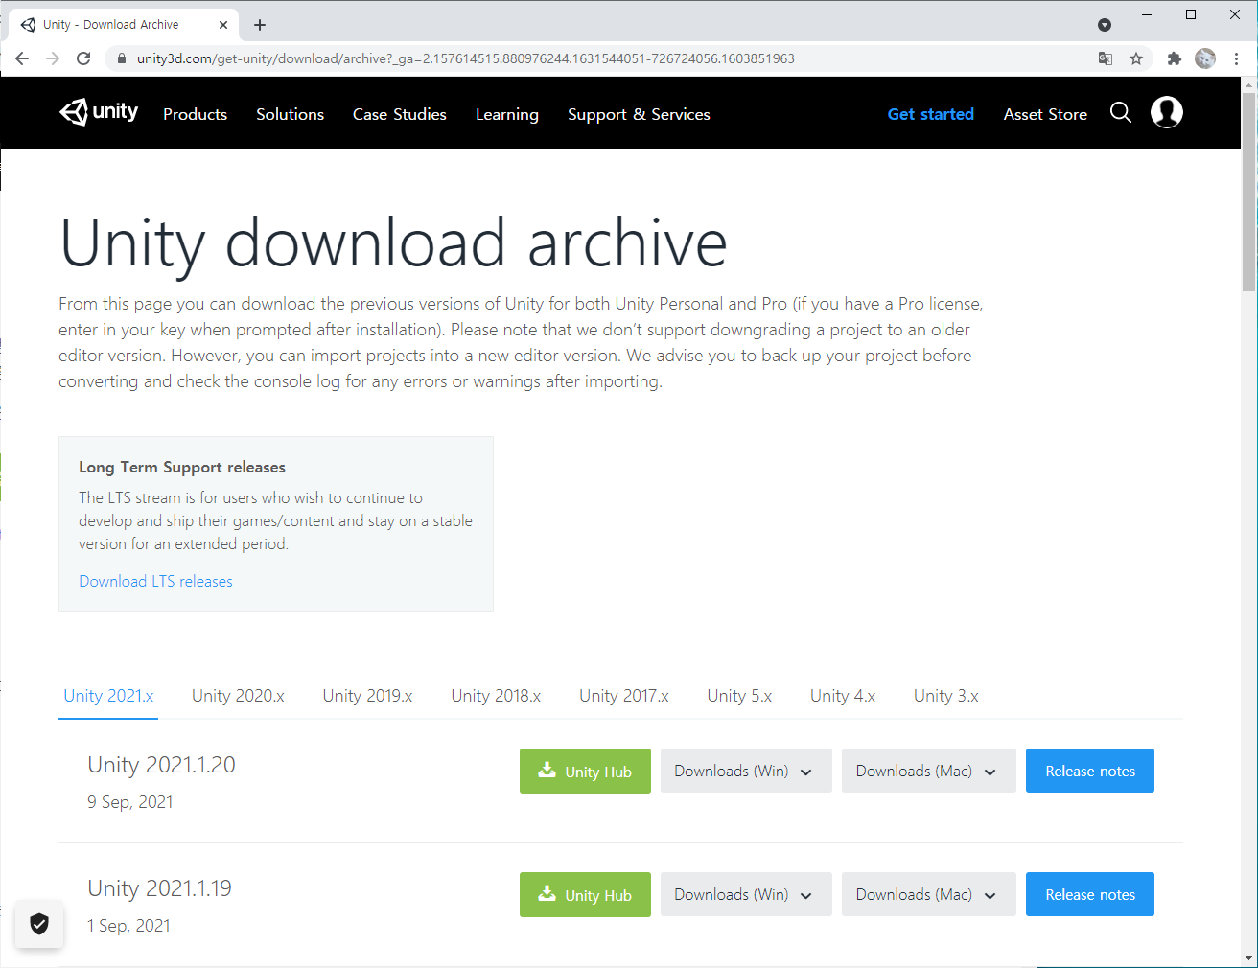This screenshot has width=1258, height=968.
Task: Click the Get started link
Action: click(x=931, y=114)
